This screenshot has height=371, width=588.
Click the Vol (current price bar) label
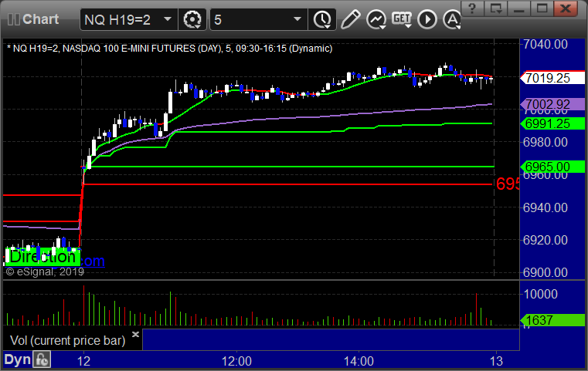pyautogui.click(x=67, y=340)
